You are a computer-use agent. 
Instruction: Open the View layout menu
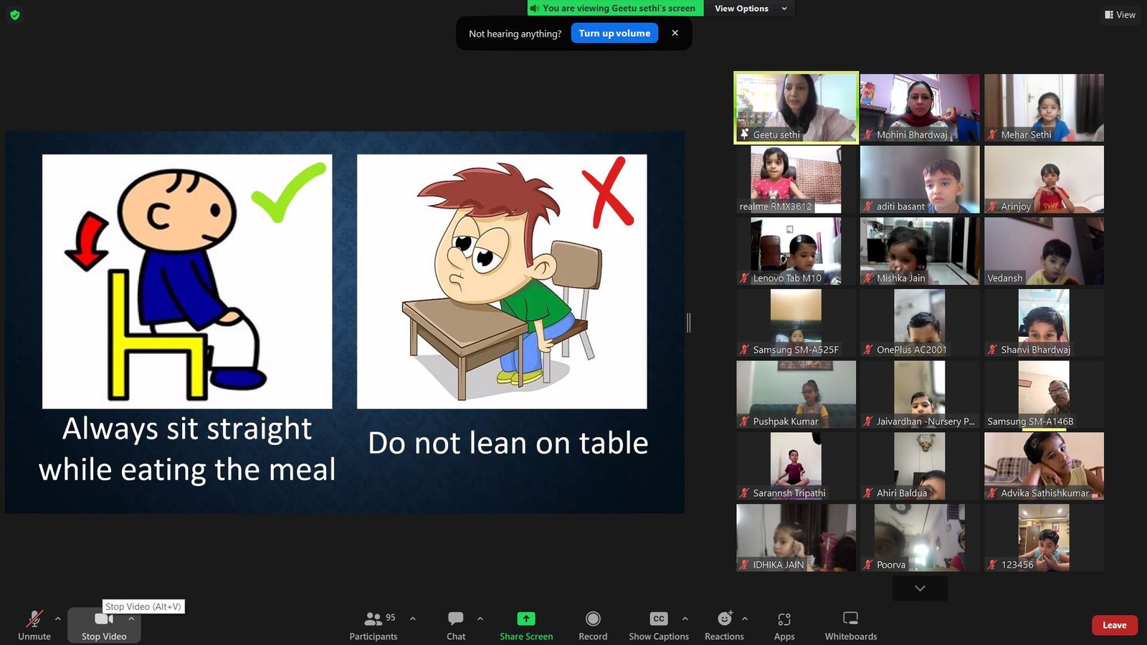tap(1120, 14)
